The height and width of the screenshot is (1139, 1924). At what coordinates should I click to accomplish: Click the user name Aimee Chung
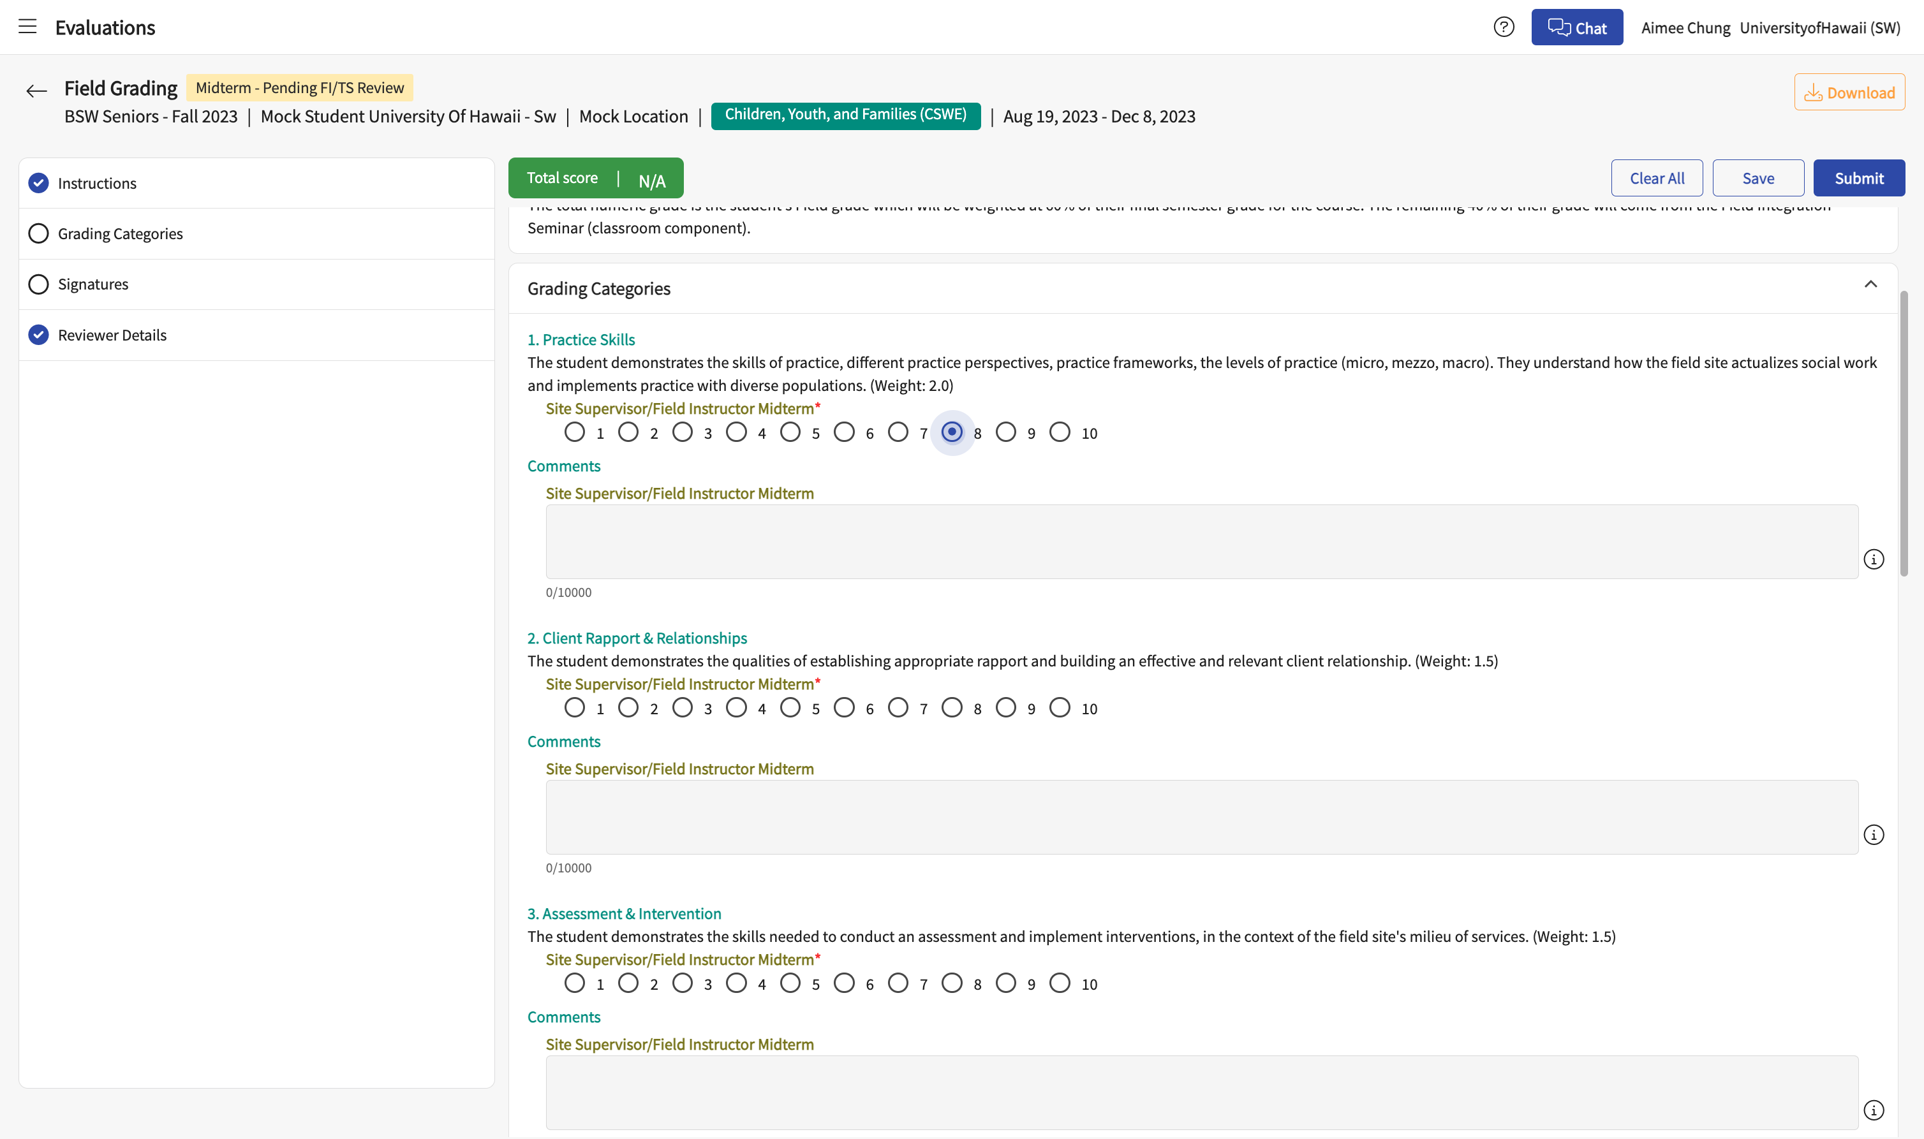coord(1685,29)
